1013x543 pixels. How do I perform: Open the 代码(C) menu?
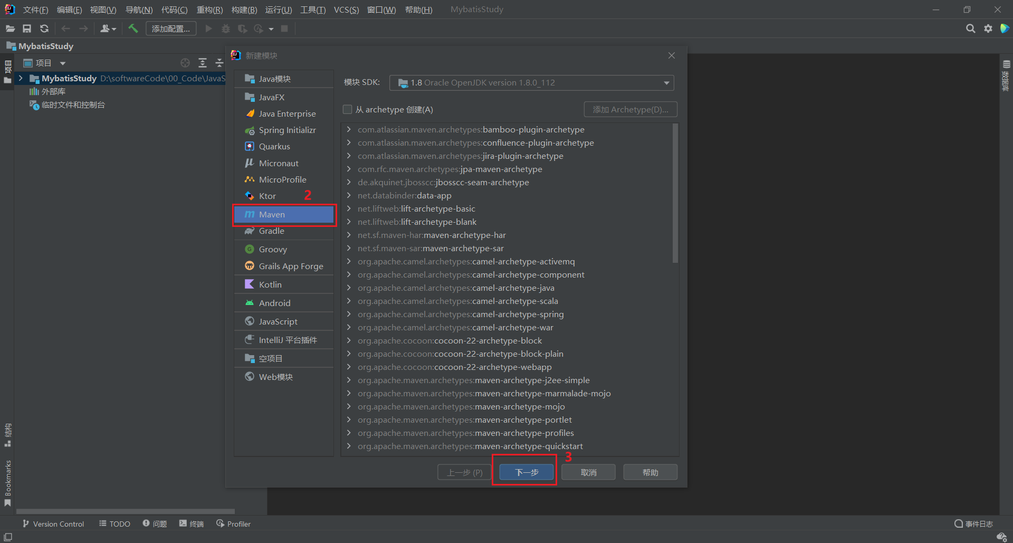[174, 9]
